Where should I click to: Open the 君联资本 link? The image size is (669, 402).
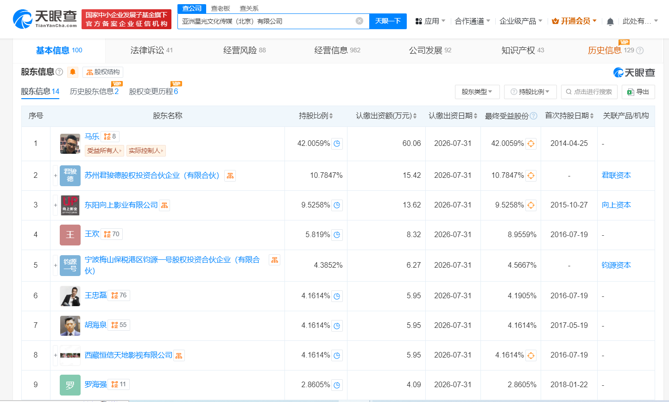[x=616, y=176]
